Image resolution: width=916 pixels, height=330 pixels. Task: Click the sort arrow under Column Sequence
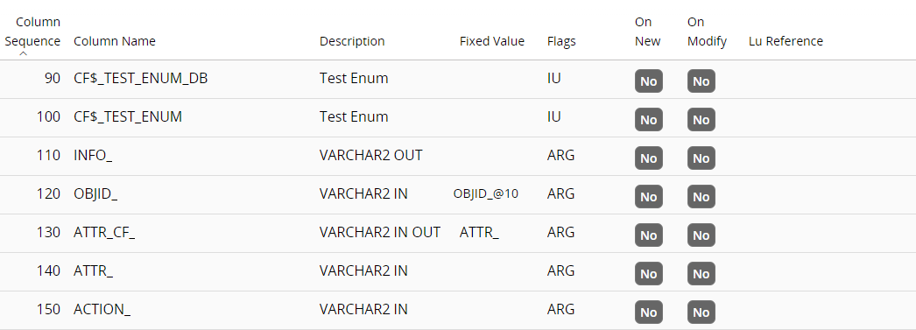(24, 53)
